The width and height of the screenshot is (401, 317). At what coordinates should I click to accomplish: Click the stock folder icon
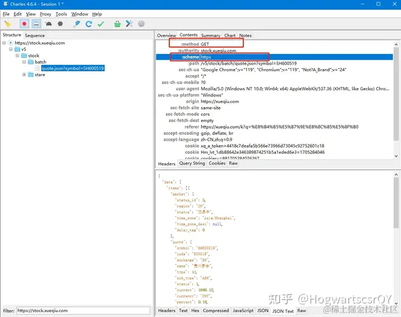(24, 56)
